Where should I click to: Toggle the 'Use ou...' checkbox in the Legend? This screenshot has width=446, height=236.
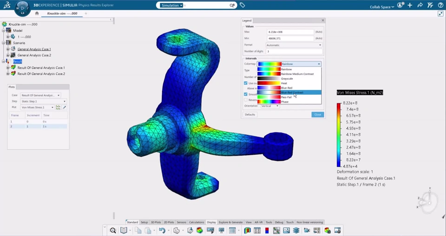tap(245, 83)
